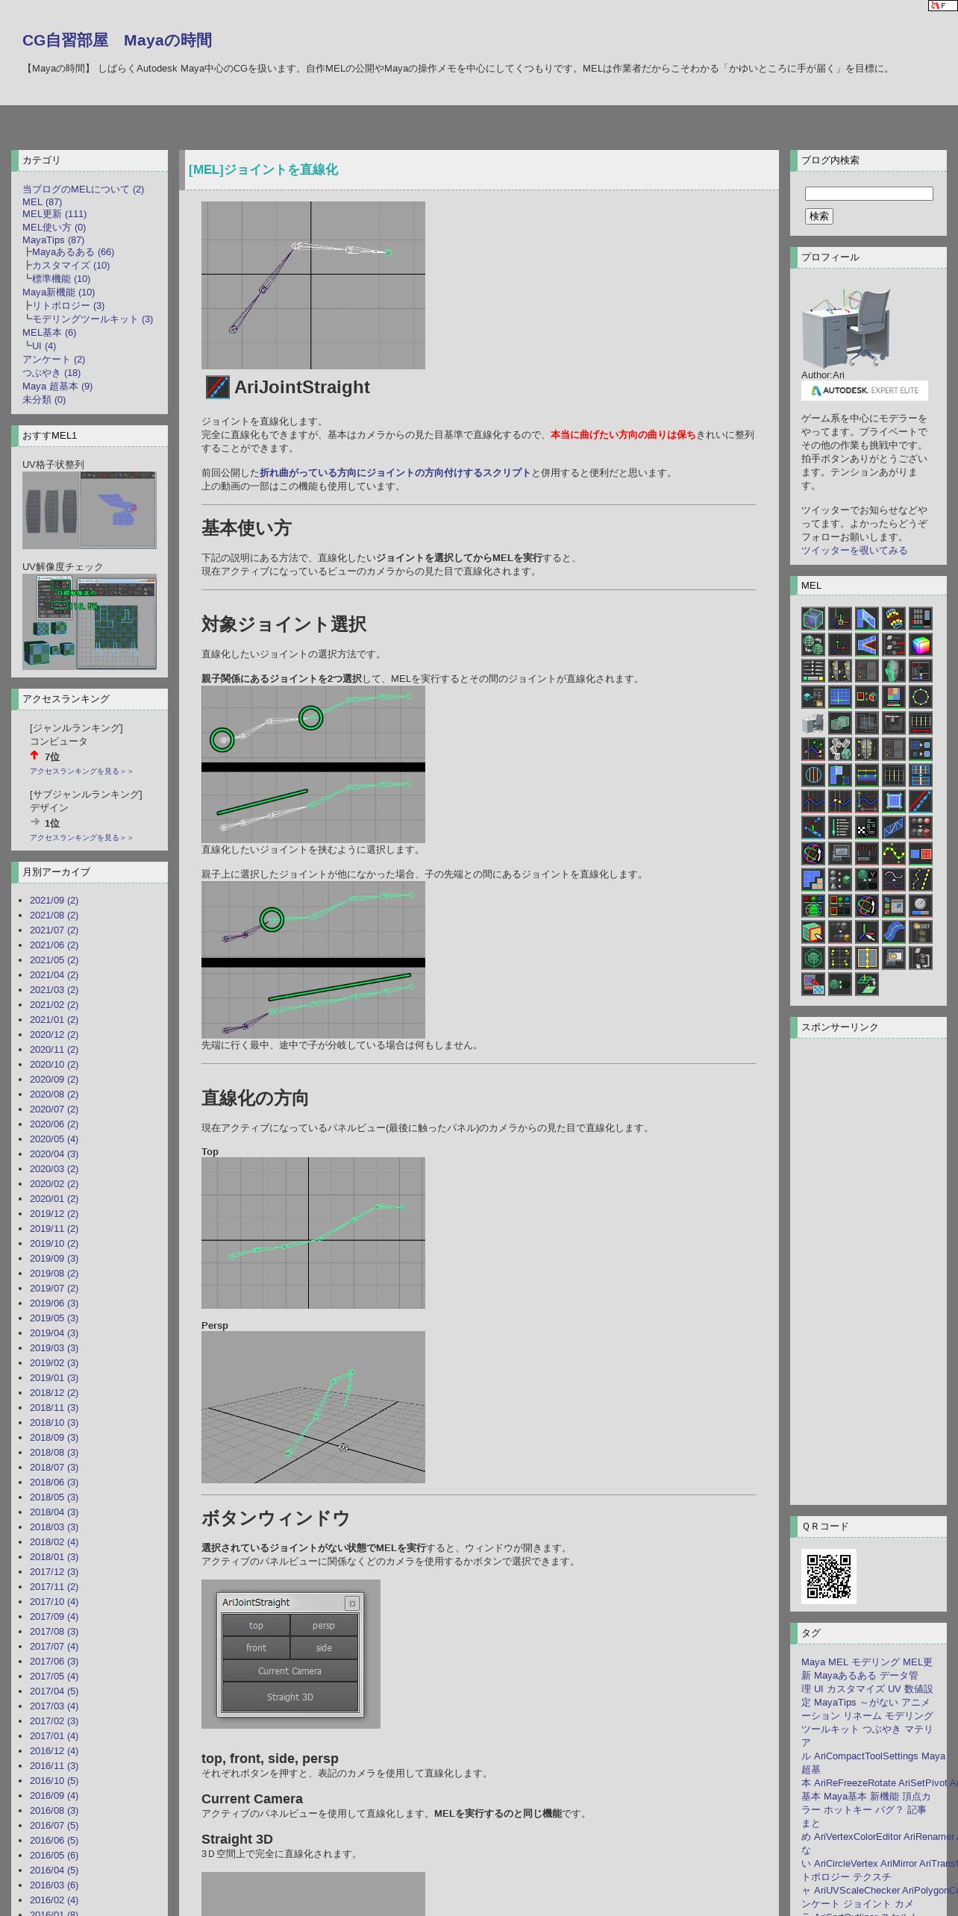
Task: Click the numeric keypad digits MEL icon
Action: coord(921,619)
